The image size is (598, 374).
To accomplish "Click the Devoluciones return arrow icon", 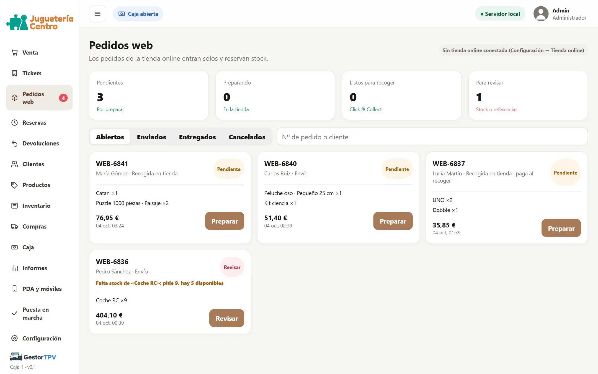I will click(x=15, y=144).
